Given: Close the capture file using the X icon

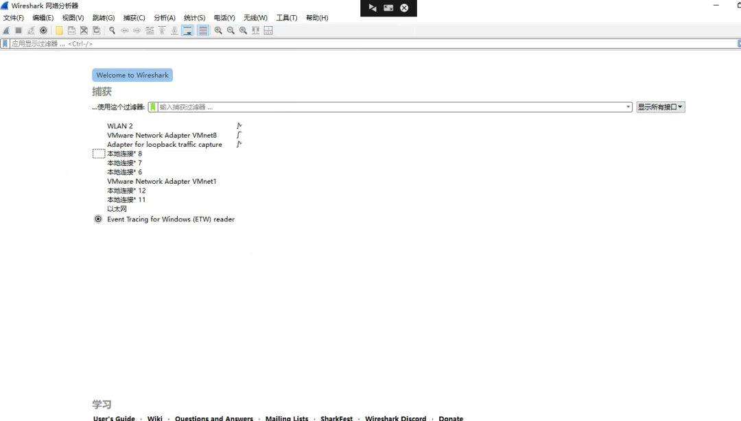Looking at the screenshot, I should coord(84,30).
